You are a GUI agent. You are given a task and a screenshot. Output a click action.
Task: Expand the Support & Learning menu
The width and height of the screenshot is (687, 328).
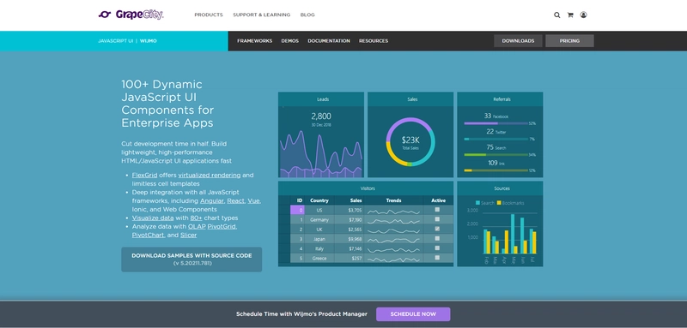click(262, 15)
